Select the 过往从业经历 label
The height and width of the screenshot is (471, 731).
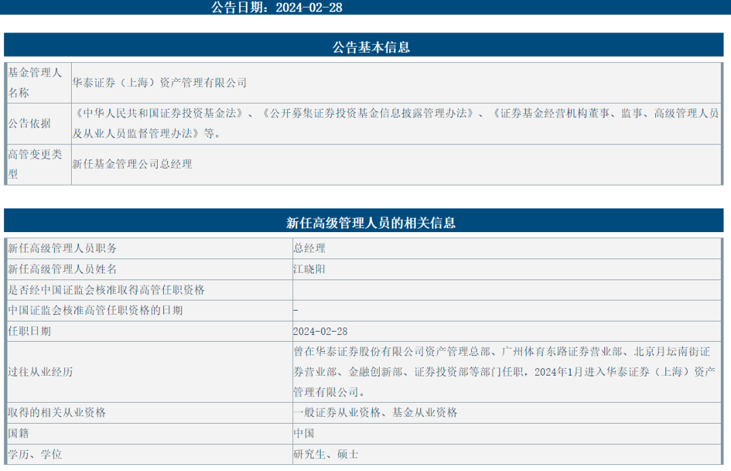tap(40, 372)
